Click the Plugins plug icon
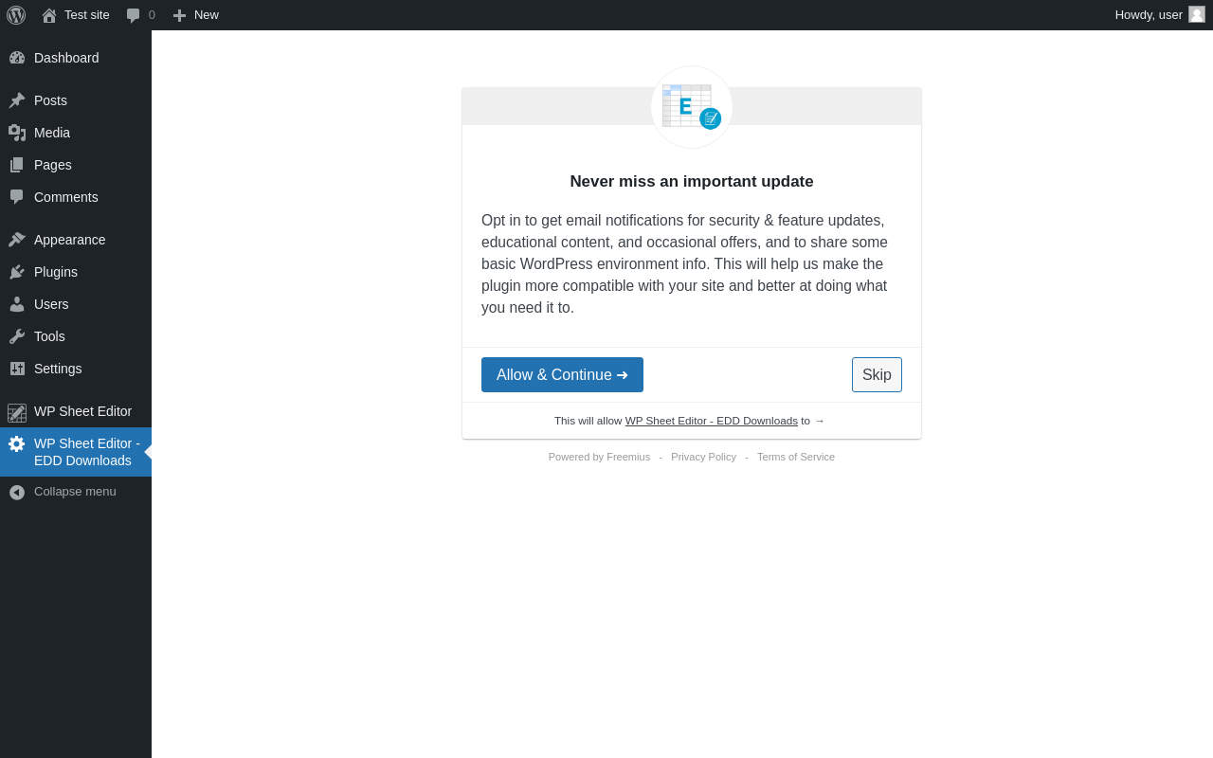This screenshot has height=758, width=1213. tap(17, 272)
